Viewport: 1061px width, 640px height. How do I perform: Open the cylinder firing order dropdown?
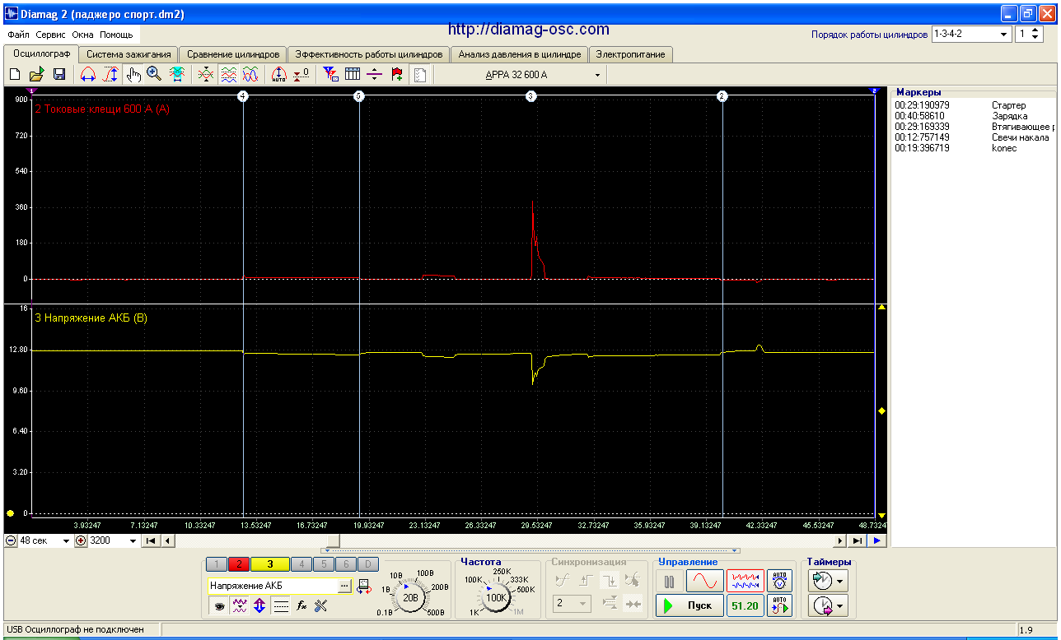1004,35
